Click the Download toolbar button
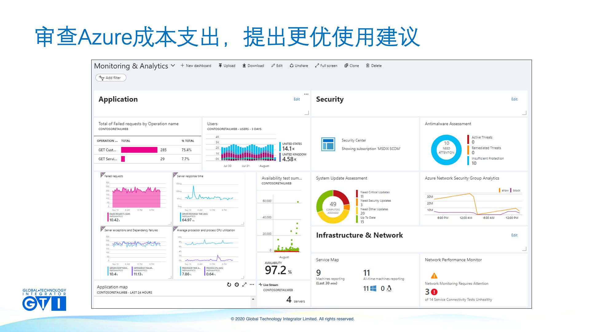 253,65
